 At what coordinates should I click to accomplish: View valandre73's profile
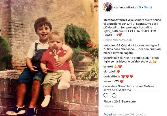111,81
